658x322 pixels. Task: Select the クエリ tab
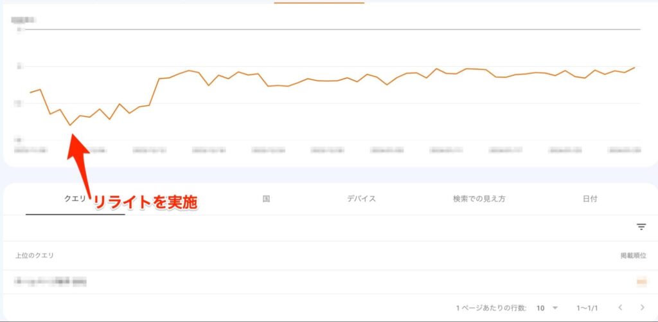[x=75, y=199]
